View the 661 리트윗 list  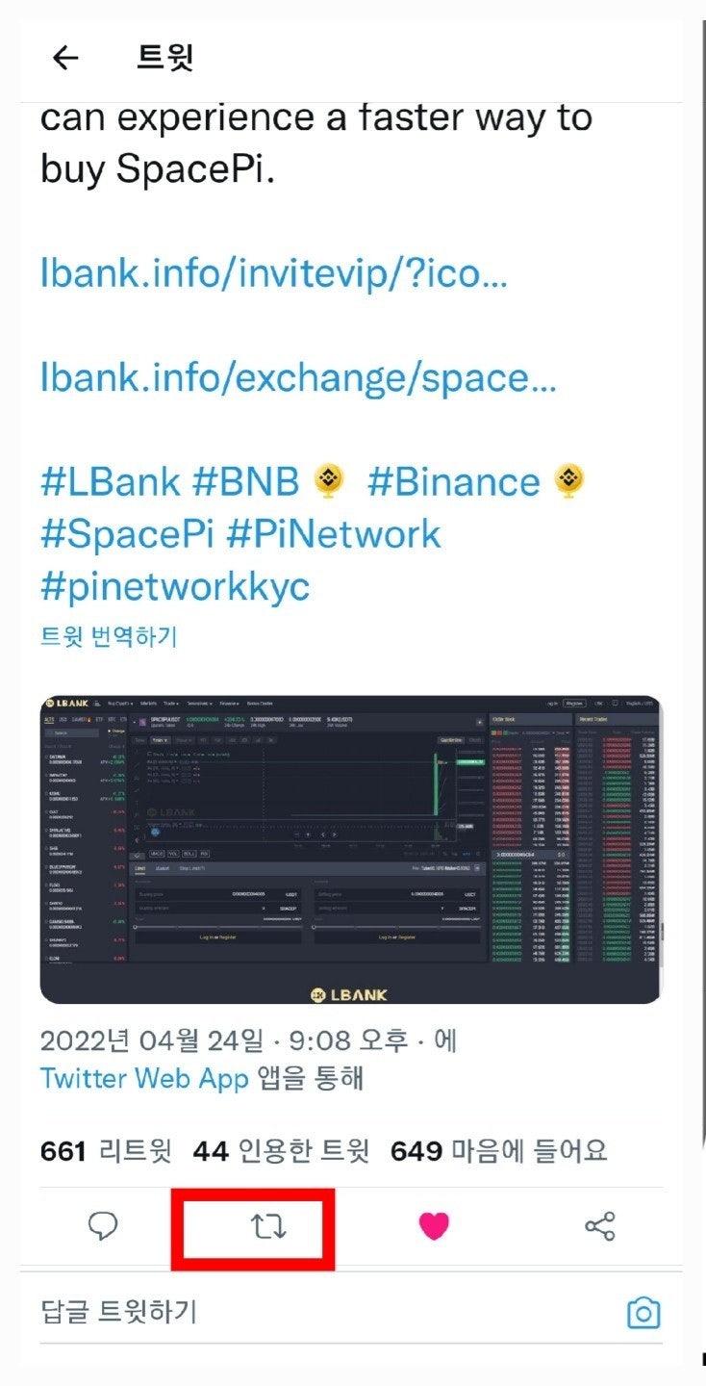coord(106,1150)
